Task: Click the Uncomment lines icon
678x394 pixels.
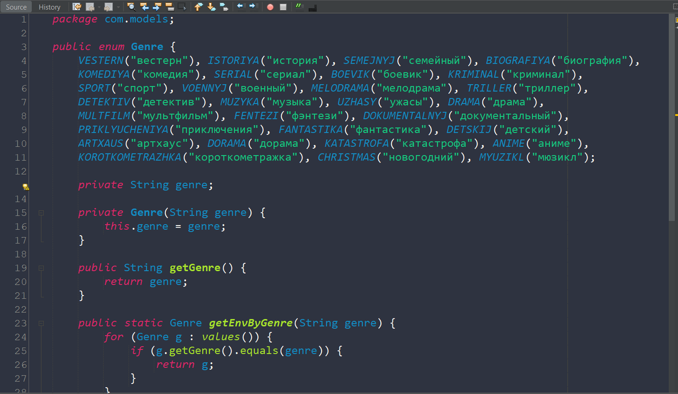Action: coord(313,8)
